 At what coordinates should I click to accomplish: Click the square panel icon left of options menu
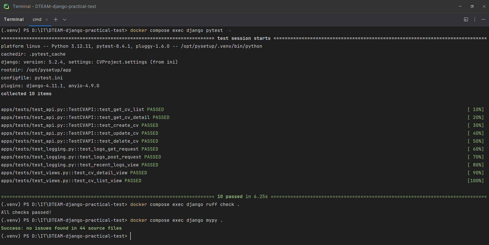click(466, 19)
